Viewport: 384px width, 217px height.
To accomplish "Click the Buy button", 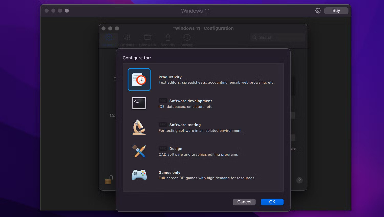I will (336, 11).
